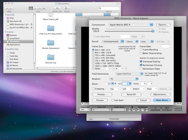
Task: Click Clear in Downloads window
Action: tap(91, 119)
